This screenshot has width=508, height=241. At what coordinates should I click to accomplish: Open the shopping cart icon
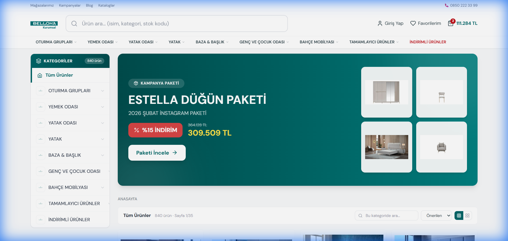[451, 24]
